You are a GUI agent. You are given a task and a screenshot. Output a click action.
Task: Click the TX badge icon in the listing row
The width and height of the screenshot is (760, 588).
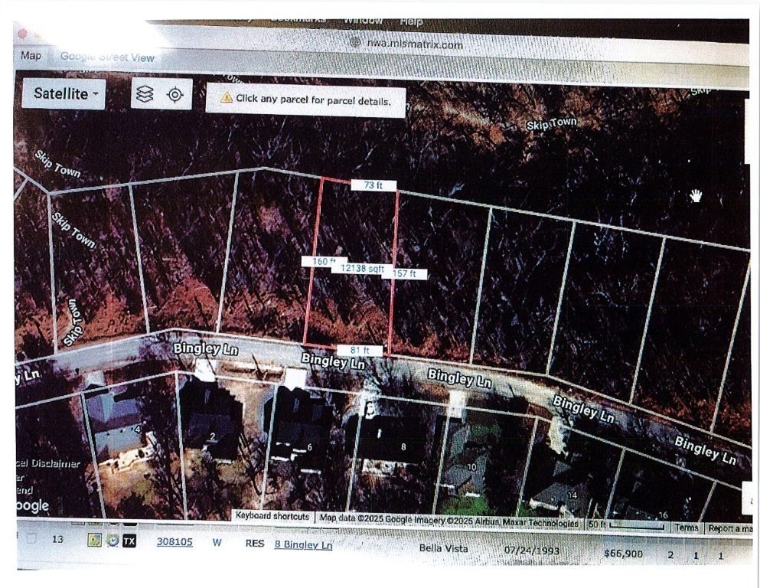[129, 540]
